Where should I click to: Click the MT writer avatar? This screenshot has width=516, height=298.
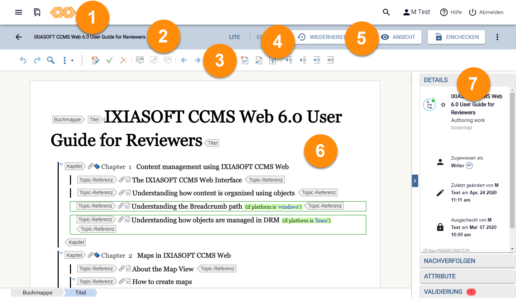click(469, 165)
